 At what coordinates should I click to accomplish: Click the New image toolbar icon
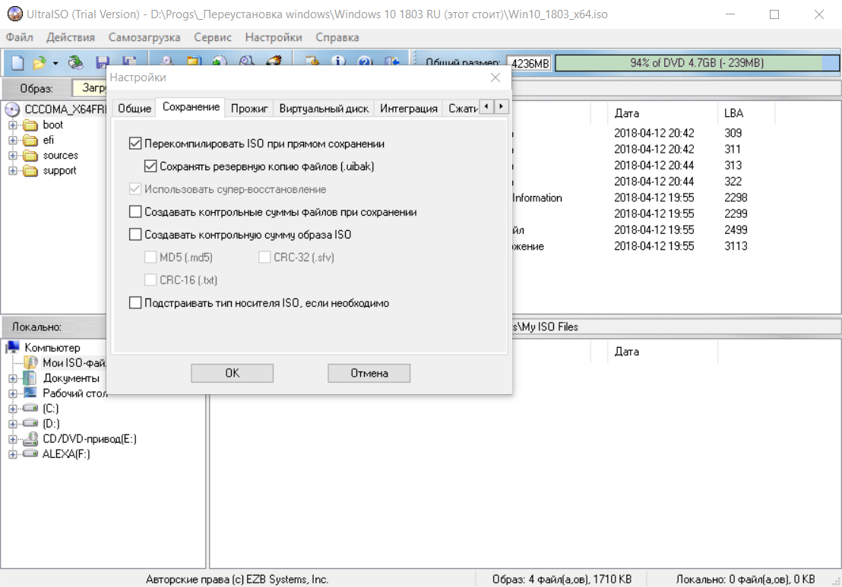[17, 62]
